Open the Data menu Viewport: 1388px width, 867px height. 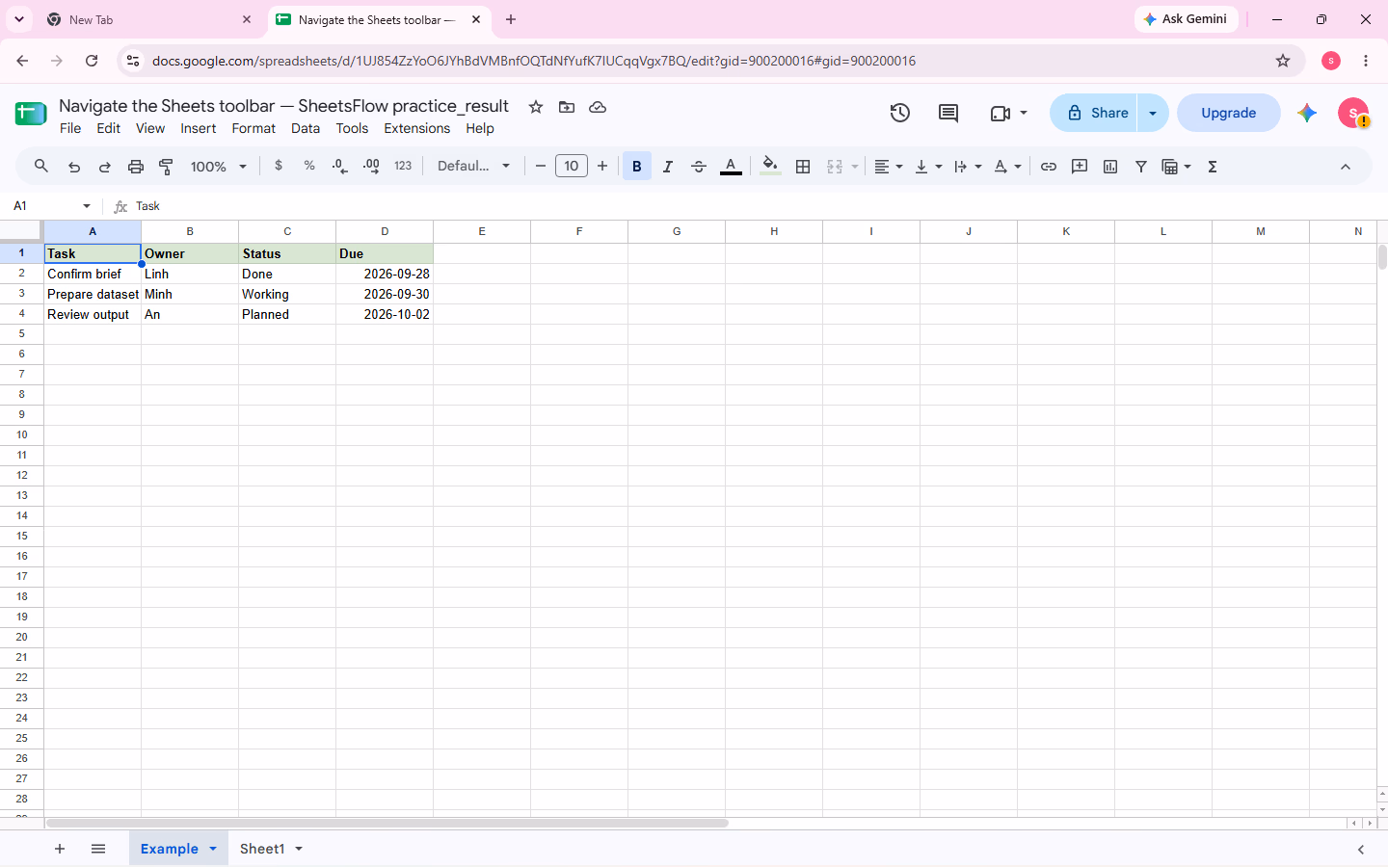coord(306,128)
